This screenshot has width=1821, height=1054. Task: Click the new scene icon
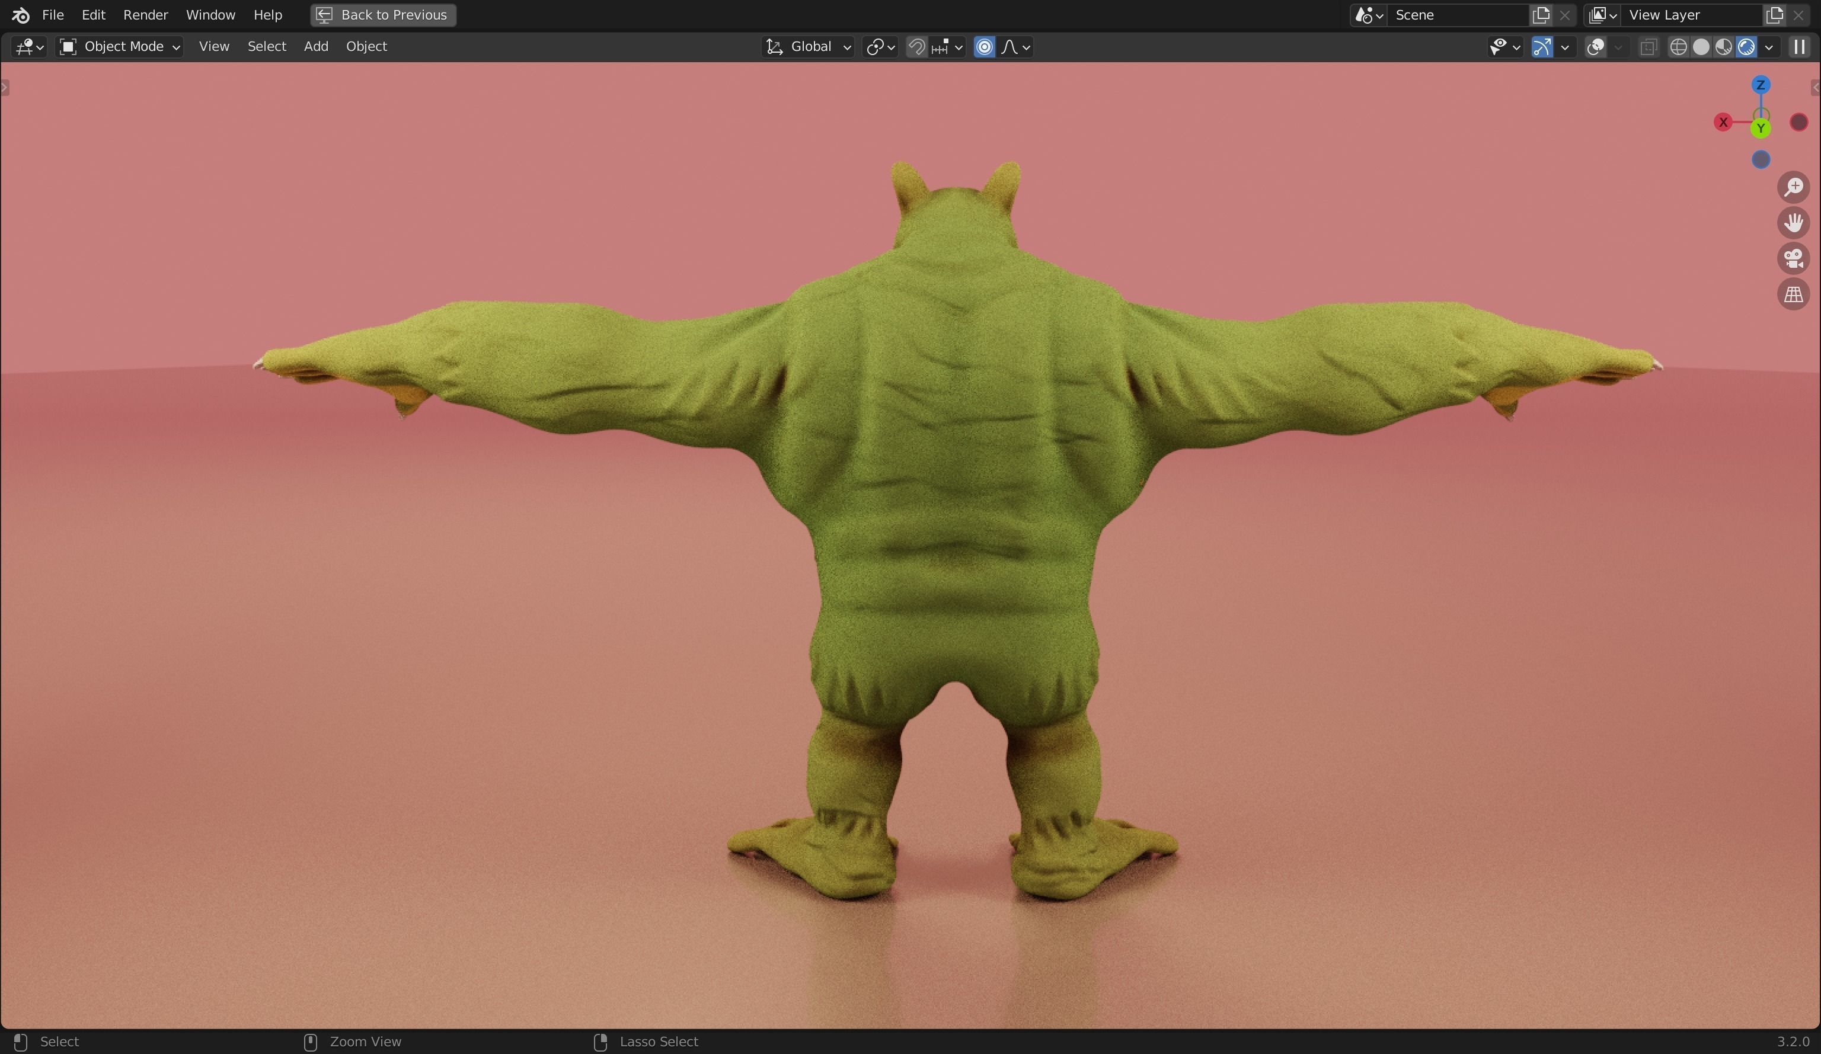point(1541,14)
